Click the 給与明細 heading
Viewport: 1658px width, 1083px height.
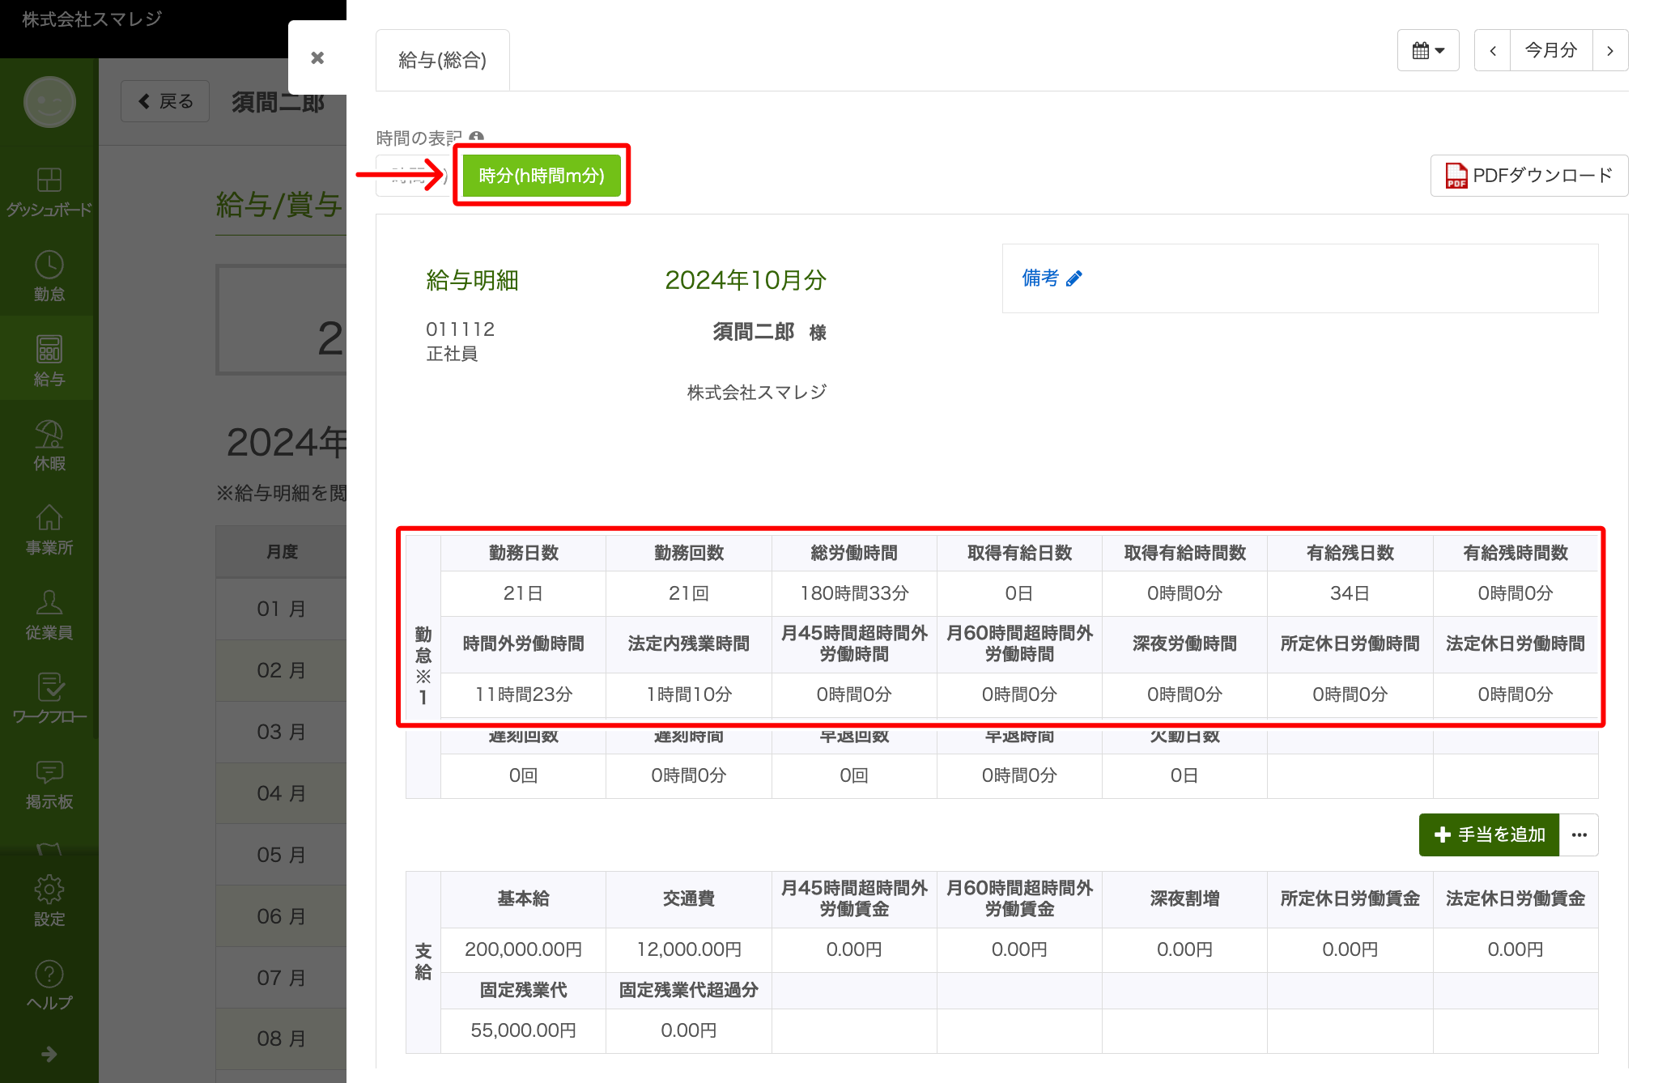[473, 280]
